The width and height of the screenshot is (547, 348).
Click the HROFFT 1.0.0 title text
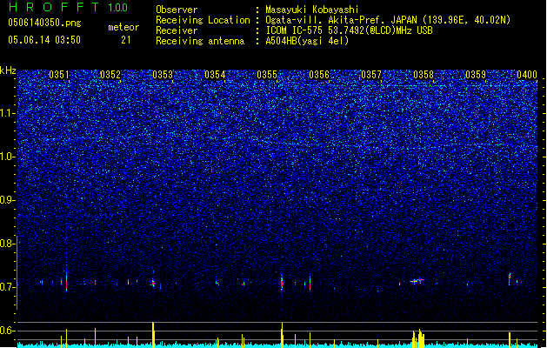click(x=69, y=7)
